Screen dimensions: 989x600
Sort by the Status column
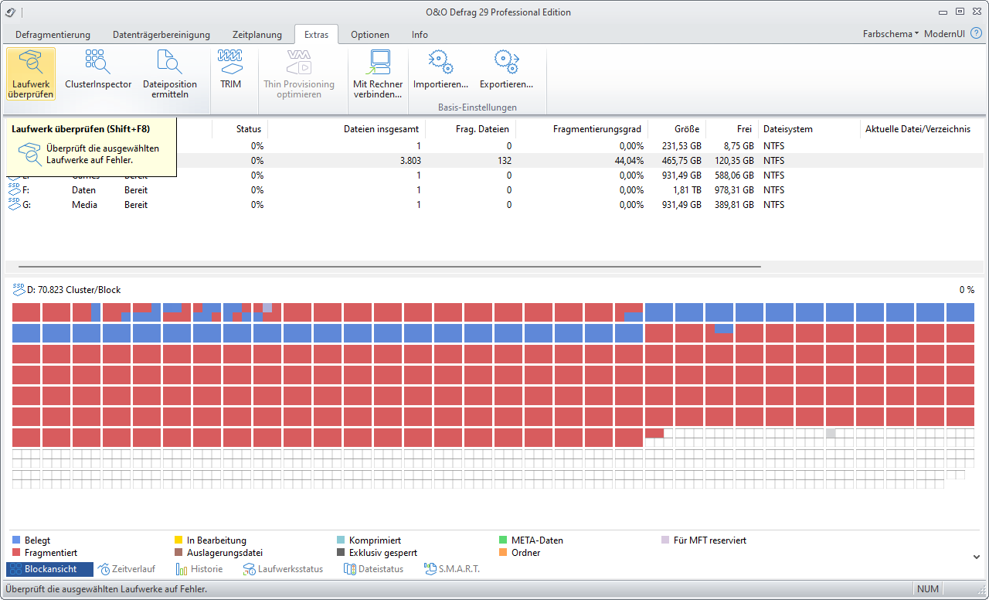240,129
